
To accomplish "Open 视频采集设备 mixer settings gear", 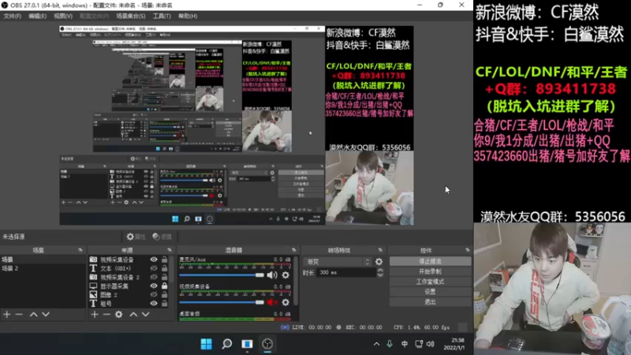I will click(286, 302).
